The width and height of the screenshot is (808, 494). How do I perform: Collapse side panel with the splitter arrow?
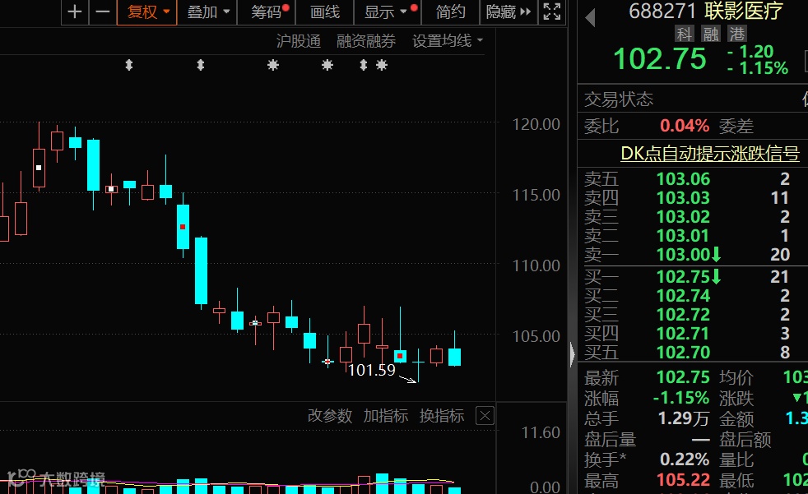coord(573,354)
